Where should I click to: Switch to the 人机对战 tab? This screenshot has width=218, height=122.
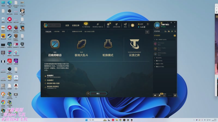[57, 31]
